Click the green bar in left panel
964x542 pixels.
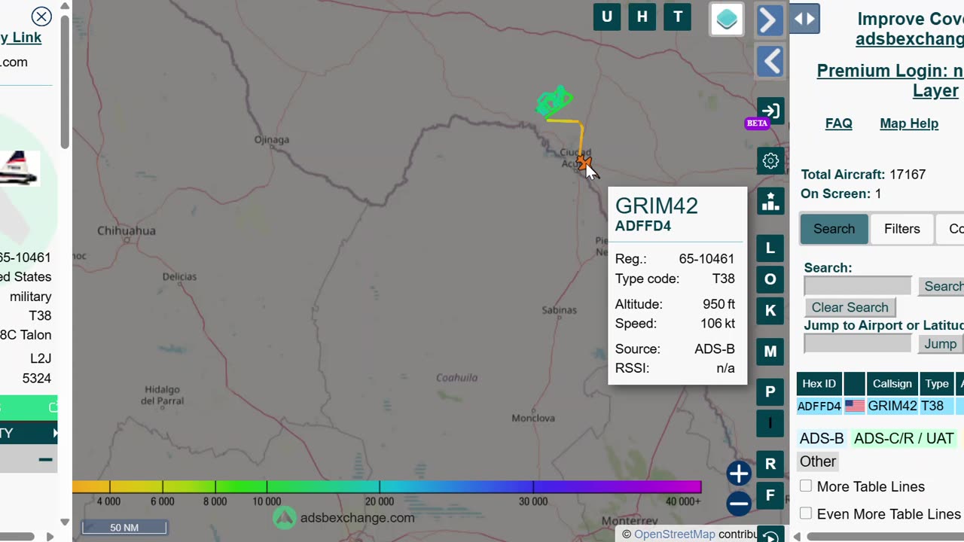[29, 407]
